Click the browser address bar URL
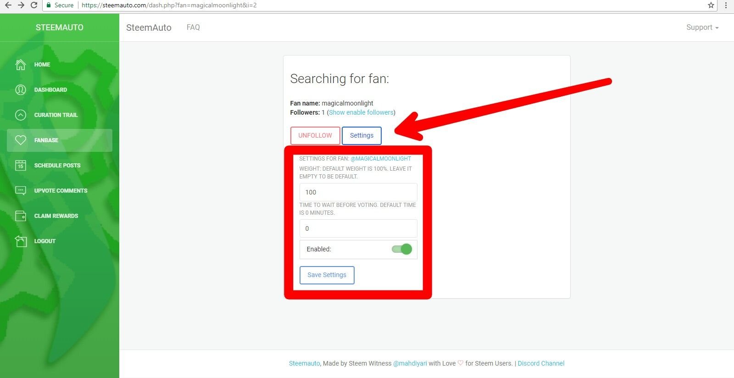The image size is (734, 378). pyautogui.click(x=169, y=5)
